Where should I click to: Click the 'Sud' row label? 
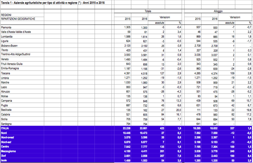(x=3, y=156)
